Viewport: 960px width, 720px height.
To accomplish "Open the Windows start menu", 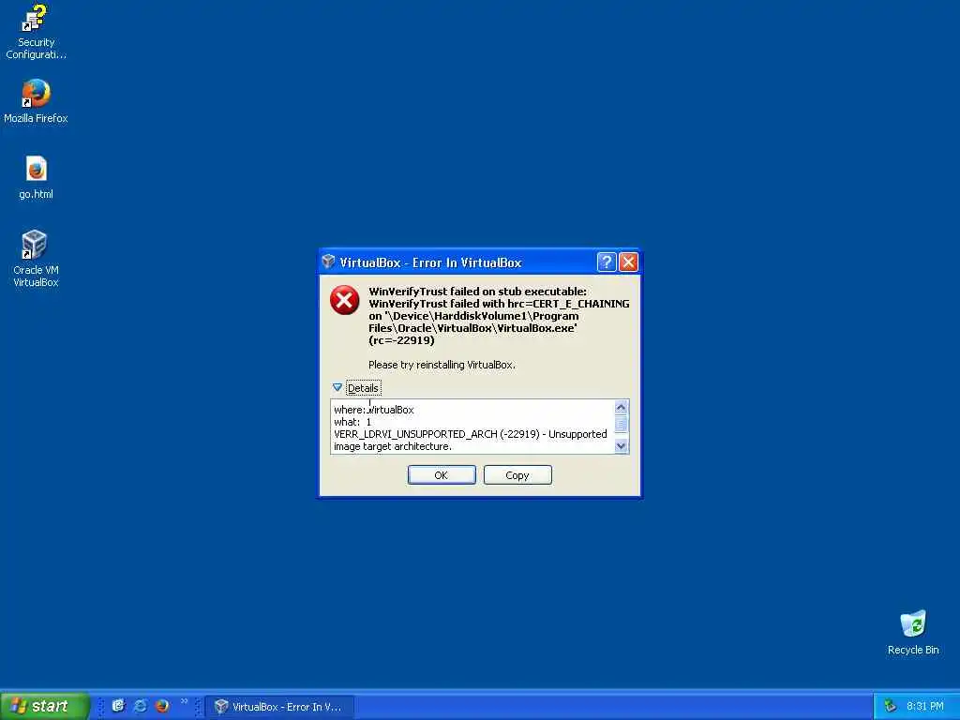I will (45, 706).
